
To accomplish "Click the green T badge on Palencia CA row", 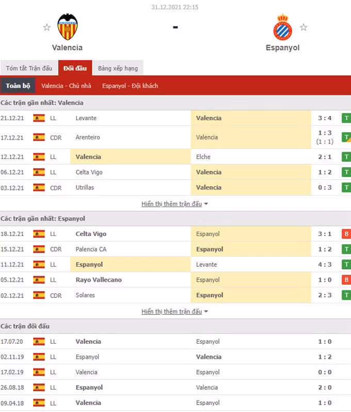I will click(346, 249).
